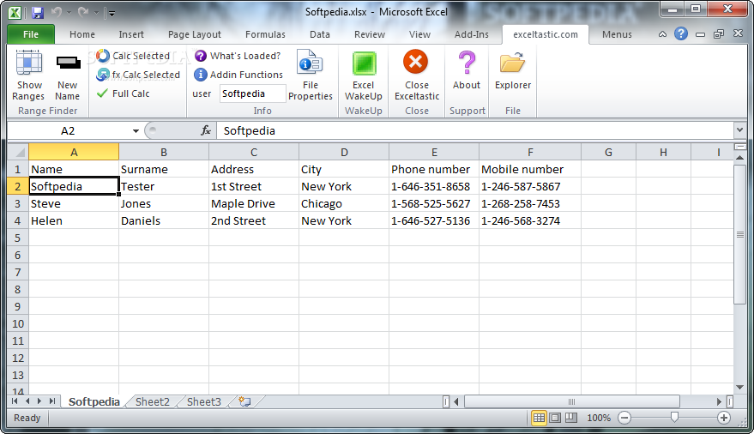Select cell containing Daniels
This screenshot has height=434, width=754.
click(x=164, y=220)
